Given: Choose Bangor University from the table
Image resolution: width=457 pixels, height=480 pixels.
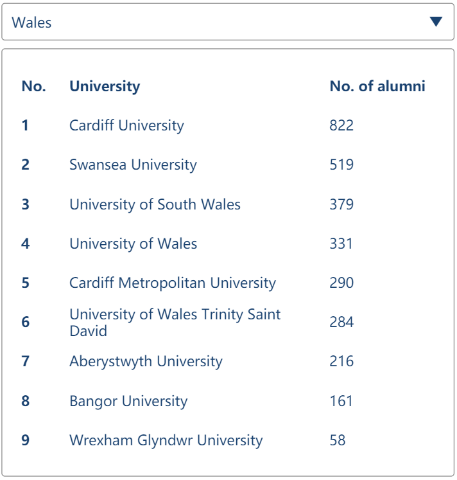Looking at the screenshot, I should (x=128, y=401).
